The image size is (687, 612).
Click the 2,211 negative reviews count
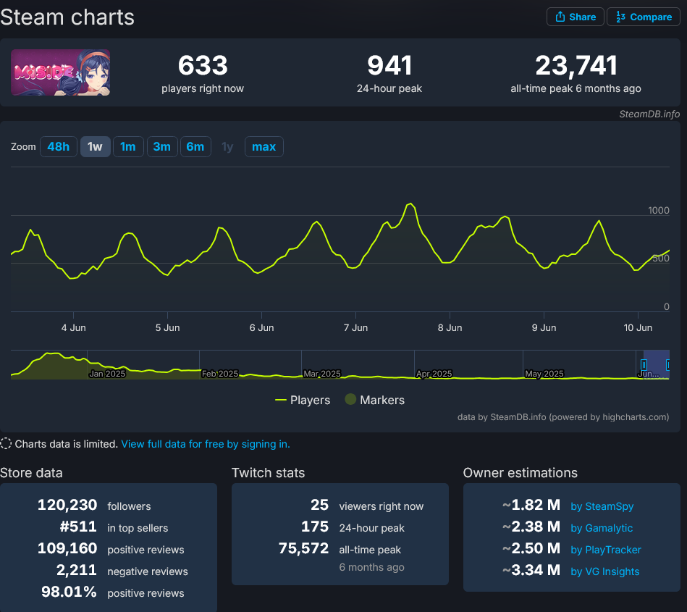[x=76, y=570]
